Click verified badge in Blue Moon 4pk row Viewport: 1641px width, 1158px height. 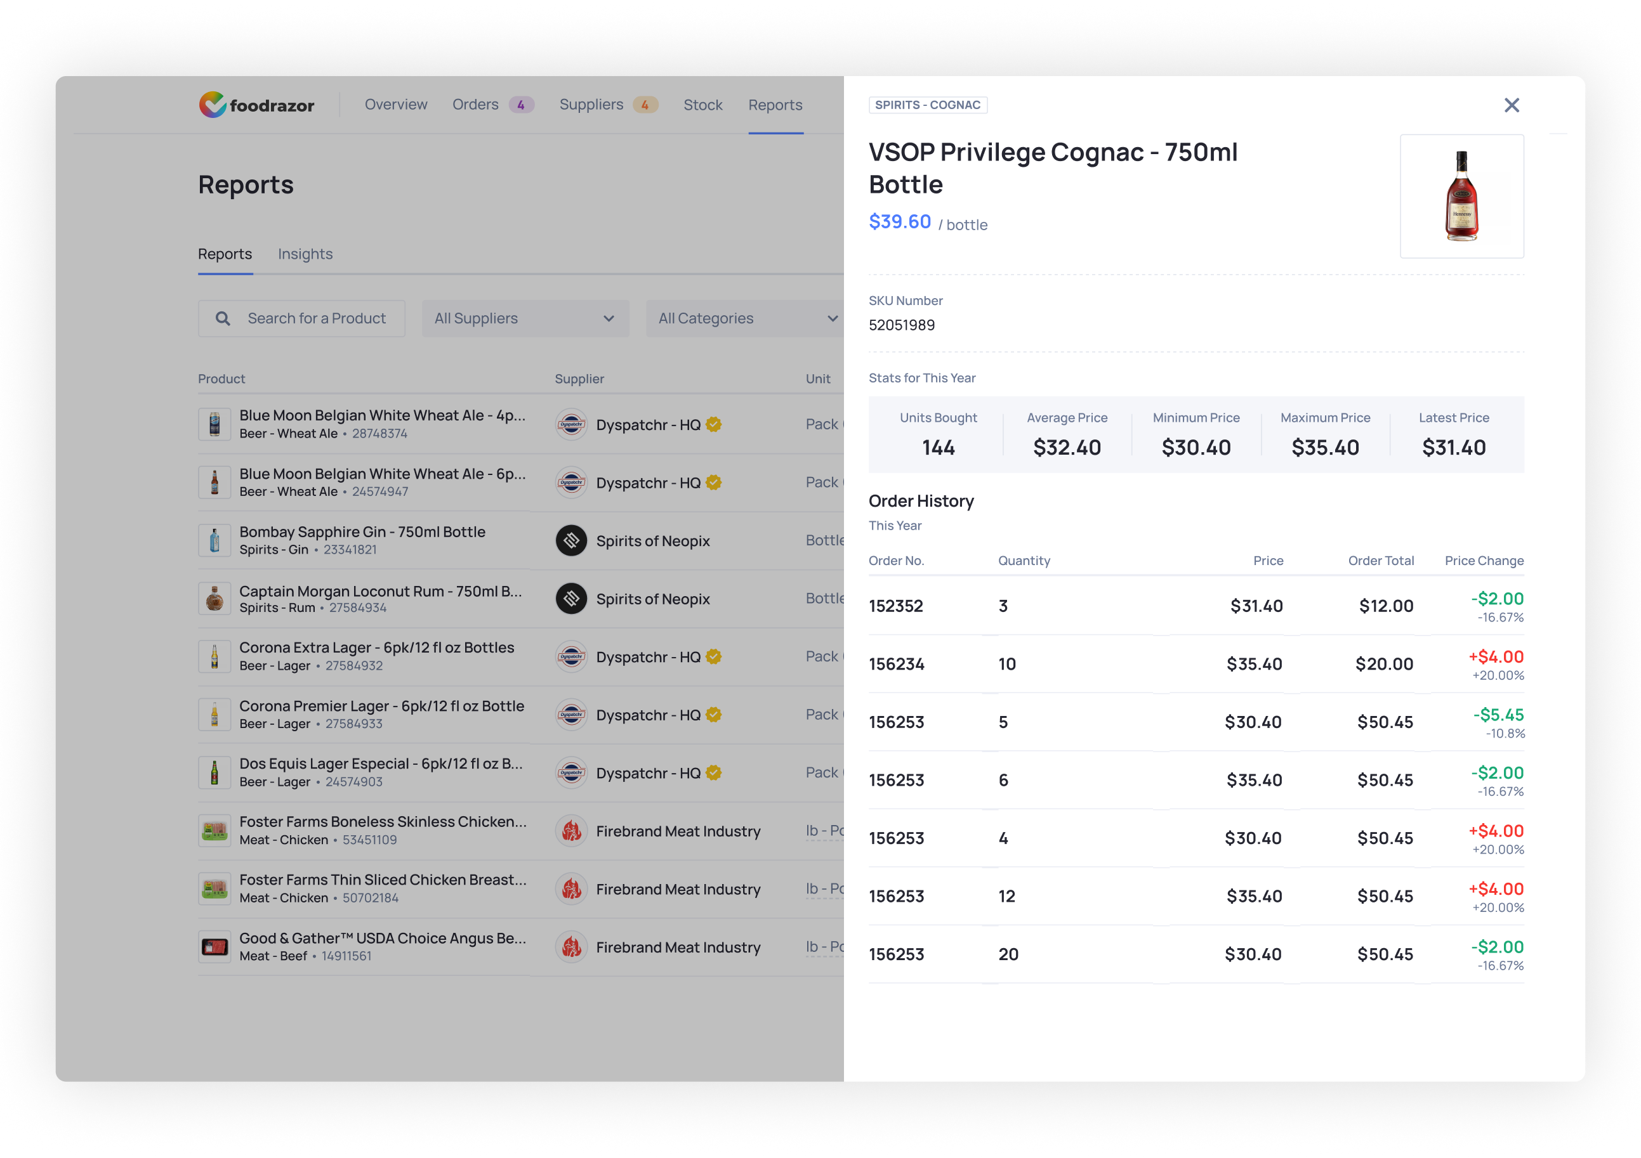point(713,424)
